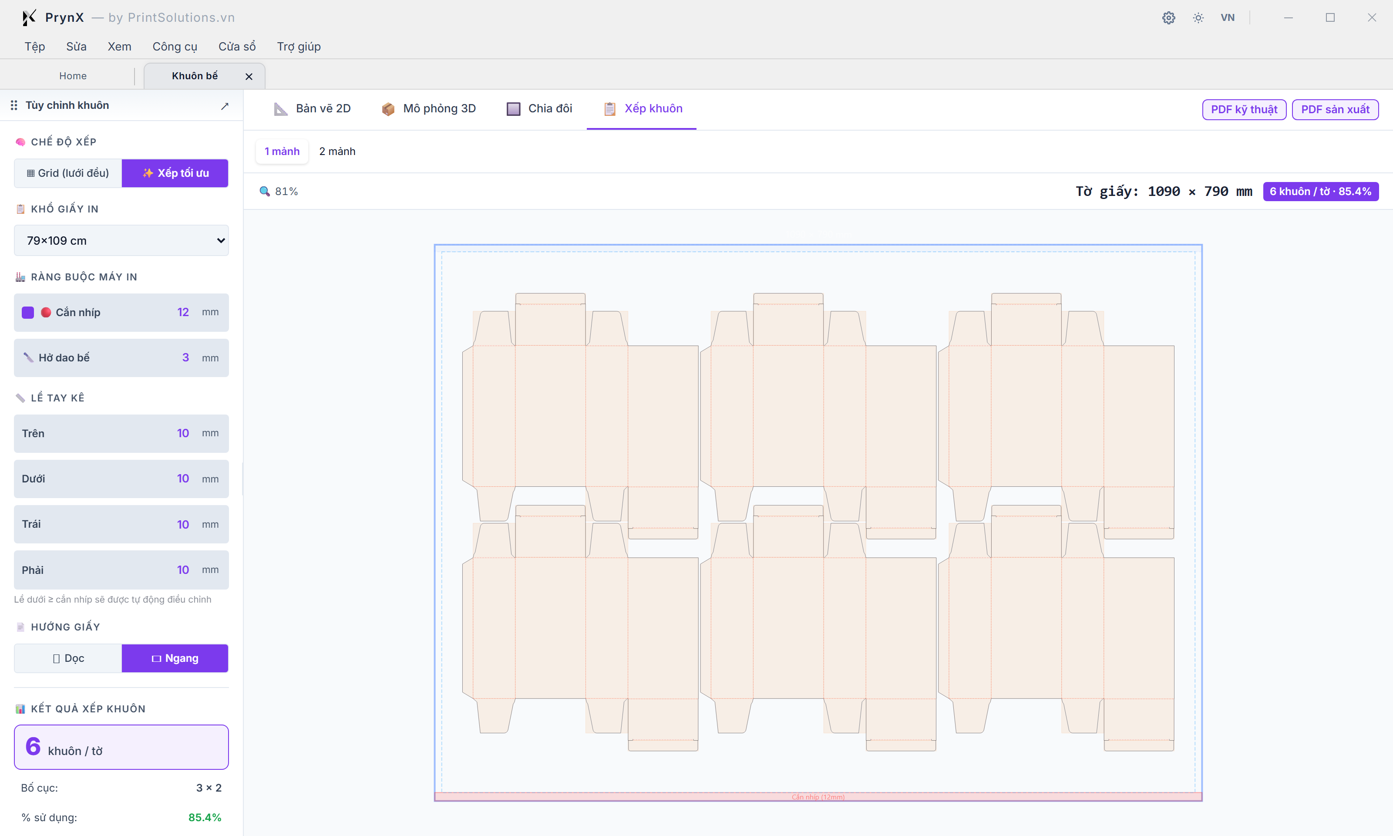Screen dimensions: 1393x836
Task: Choose Grid (lưới đều) layout mode
Action: [68, 173]
